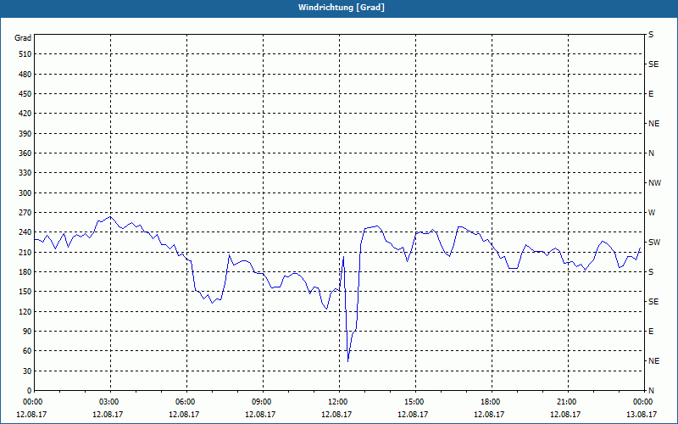The width and height of the screenshot is (678, 424).
Task: Select the 12.08.17 date under 21:00
Action: click(x=565, y=415)
